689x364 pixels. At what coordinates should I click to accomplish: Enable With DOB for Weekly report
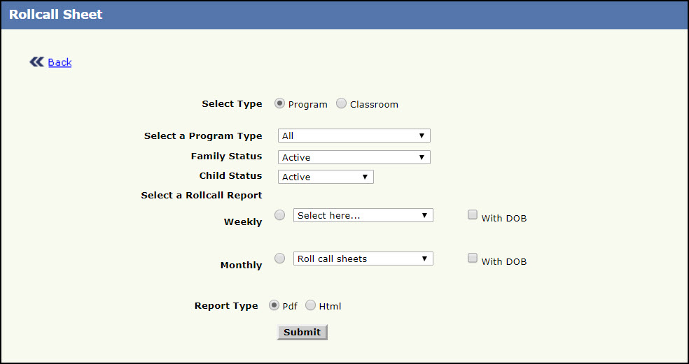(x=473, y=215)
